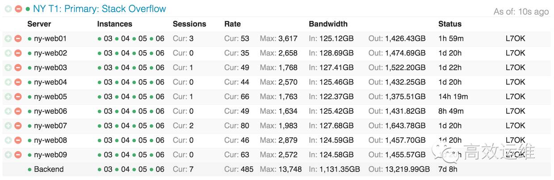Click the green plus icon for ny-web06
This screenshot has height=180, width=554.
coord(8,111)
